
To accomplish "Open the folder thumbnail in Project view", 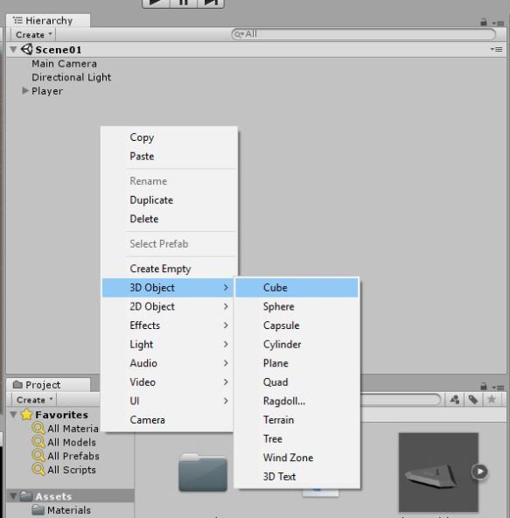I will pyautogui.click(x=203, y=472).
